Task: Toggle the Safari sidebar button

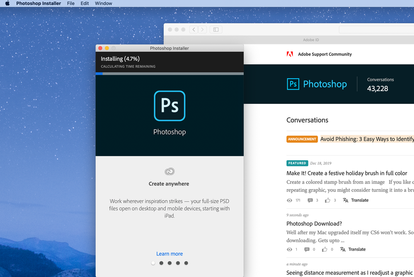Action: click(x=216, y=29)
